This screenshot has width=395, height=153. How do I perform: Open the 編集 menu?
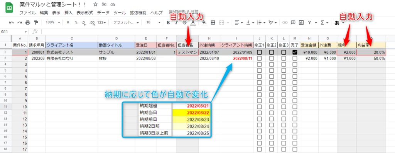tap(44, 12)
